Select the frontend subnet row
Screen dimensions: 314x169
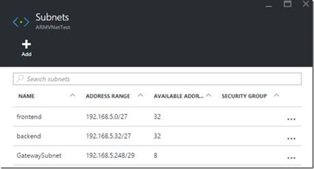pyautogui.click(x=157, y=117)
